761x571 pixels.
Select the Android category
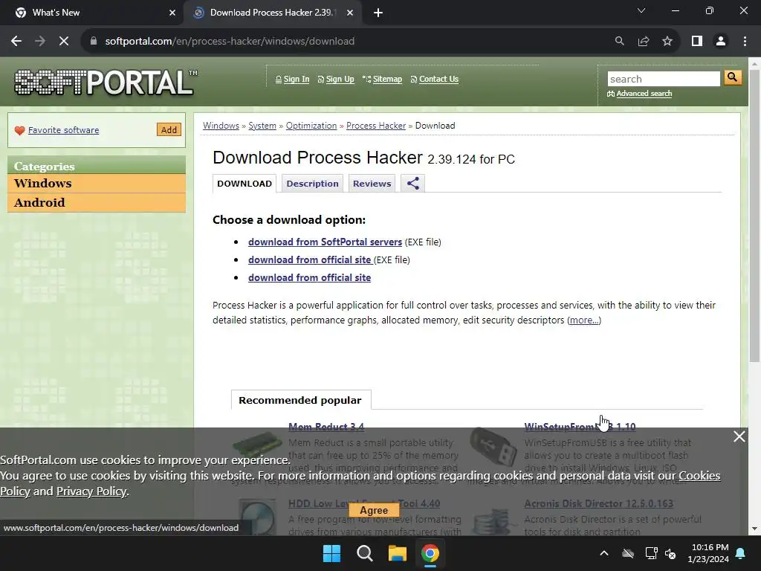97,202
